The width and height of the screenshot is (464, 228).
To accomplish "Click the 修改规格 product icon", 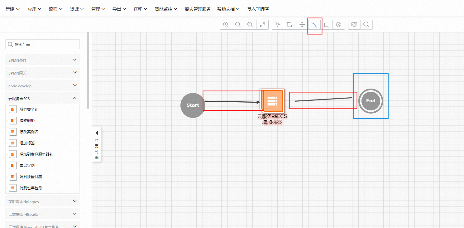I will coord(12,121).
